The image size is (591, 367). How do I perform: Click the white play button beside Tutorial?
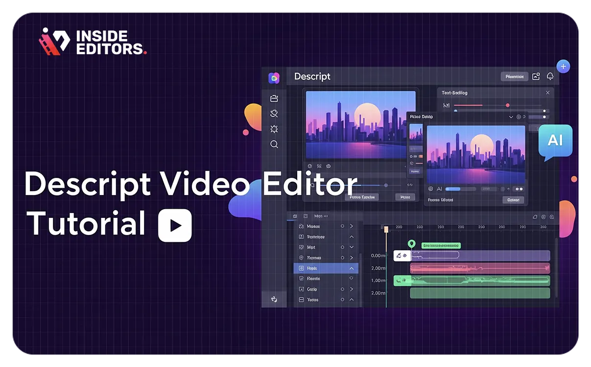coord(175,225)
